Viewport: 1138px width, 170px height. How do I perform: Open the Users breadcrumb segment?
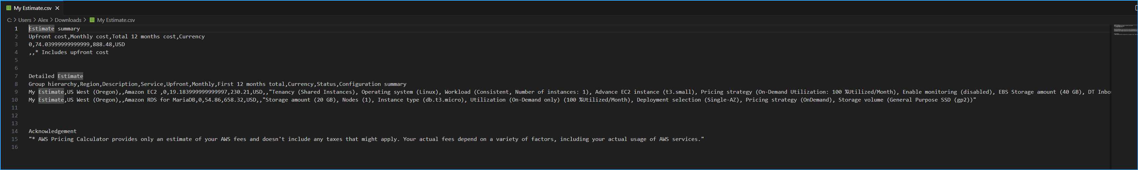pos(25,20)
